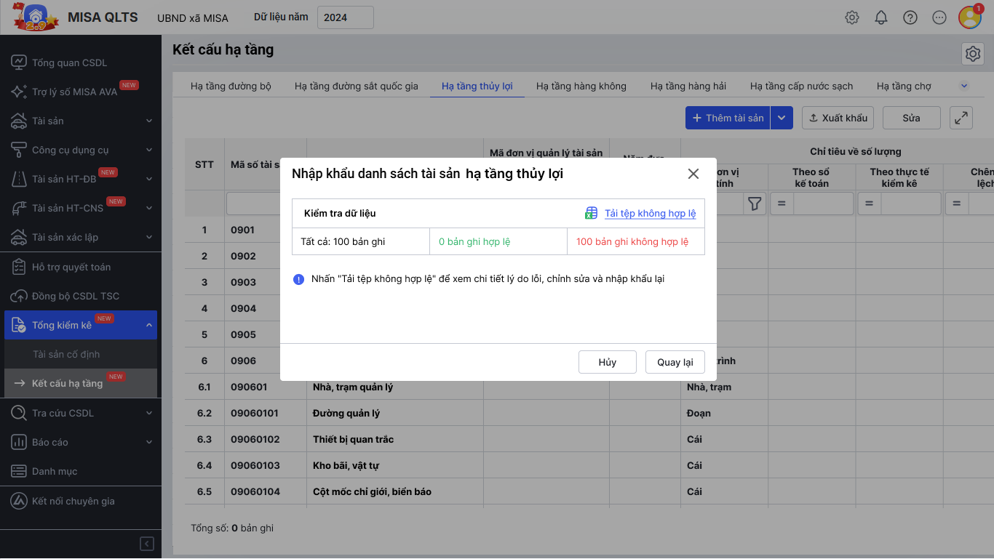
Task: Click the page settings gear under header
Action: 972,54
